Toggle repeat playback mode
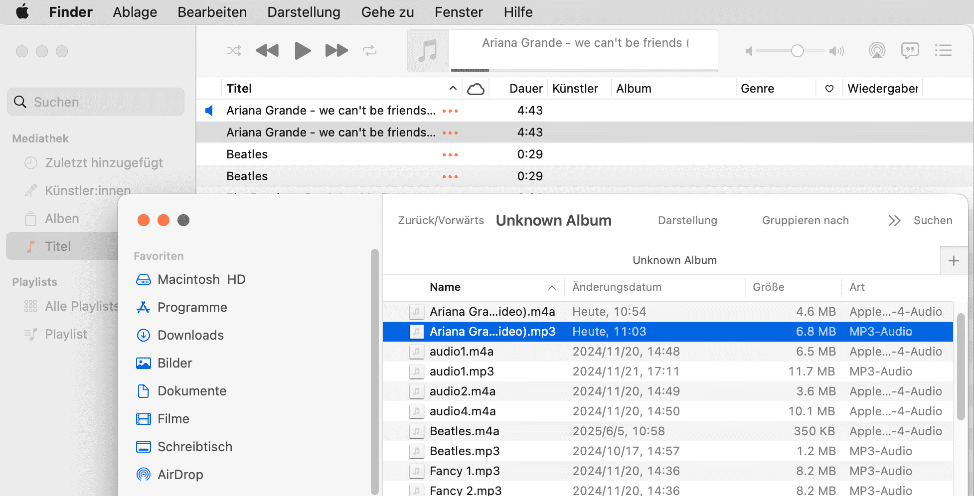 [369, 51]
